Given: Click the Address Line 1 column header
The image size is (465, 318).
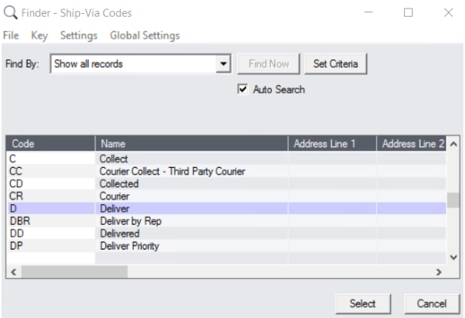Looking at the screenshot, I should click(x=331, y=144).
